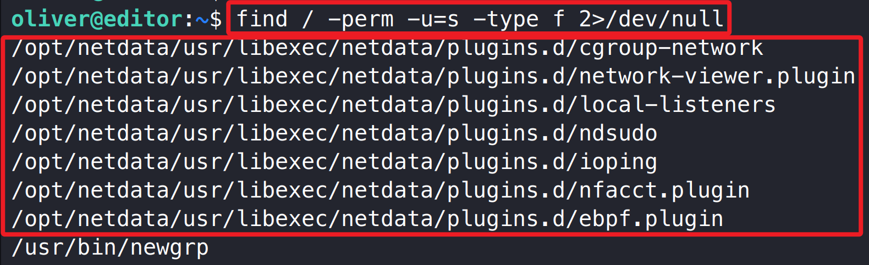Click the ioping binary name
This screenshot has width=869, height=265.
(x=618, y=162)
